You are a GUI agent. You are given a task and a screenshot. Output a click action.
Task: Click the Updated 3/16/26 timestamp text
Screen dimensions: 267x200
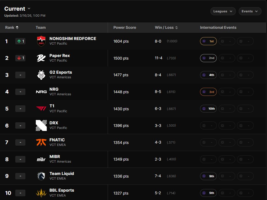click(x=25, y=16)
